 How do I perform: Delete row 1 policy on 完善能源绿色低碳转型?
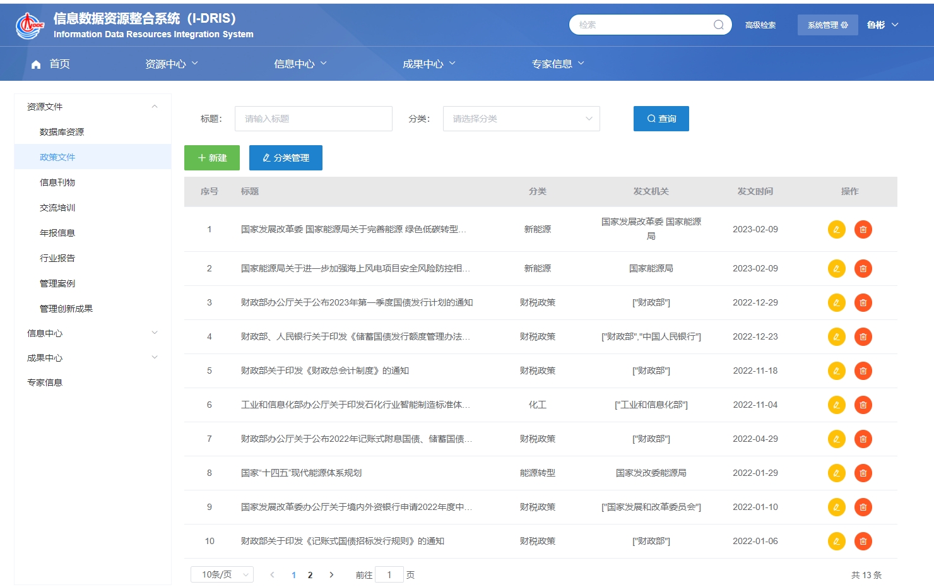pyautogui.click(x=863, y=229)
